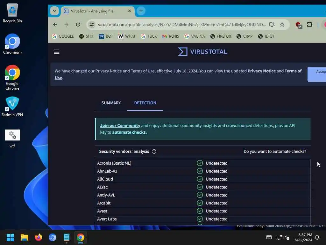This screenshot has width=326, height=245.
Task: Close the VirusTotal tab
Action: 130,11
